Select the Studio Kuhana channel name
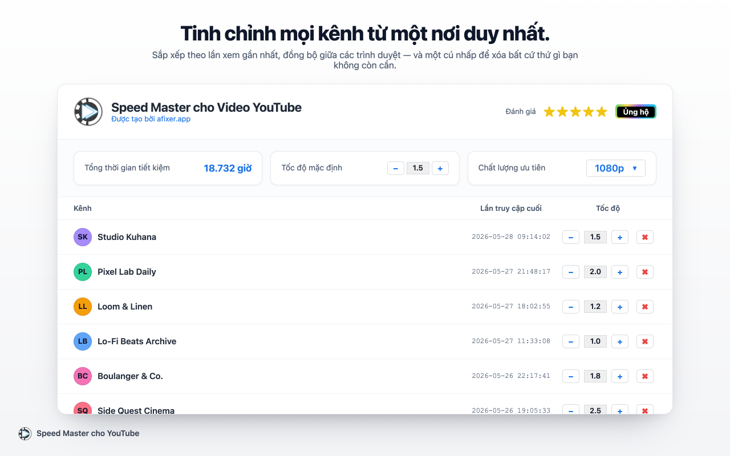This screenshot has height=456, width=730. pos(127,237)
